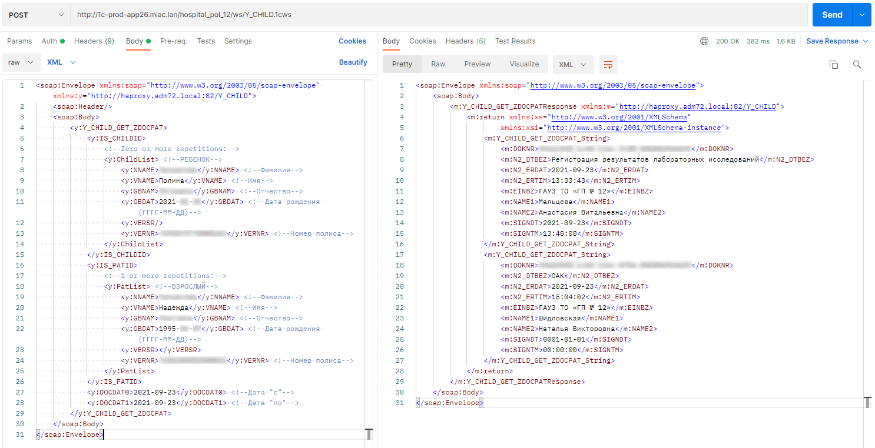Click the DOCDAT1 date value in request
This screenshot has width=875, height=448.
tap(155, 403)
